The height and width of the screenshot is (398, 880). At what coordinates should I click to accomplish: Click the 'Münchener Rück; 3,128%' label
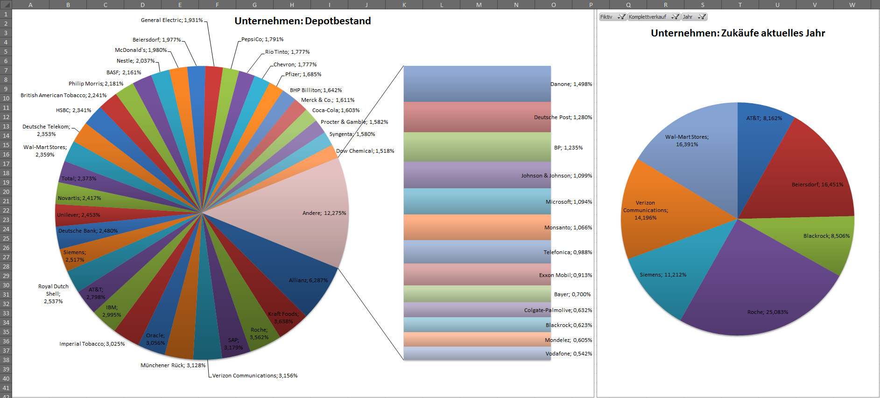173,365
